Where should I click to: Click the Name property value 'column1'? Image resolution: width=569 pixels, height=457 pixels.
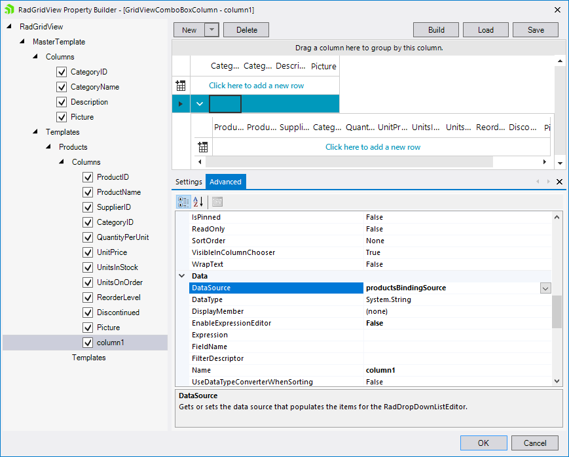click(x=380, y=370)
